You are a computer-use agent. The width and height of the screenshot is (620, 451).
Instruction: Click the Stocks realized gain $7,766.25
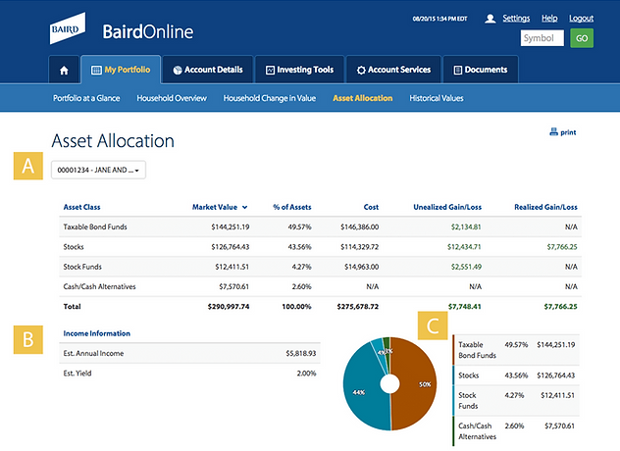coord(562,247)
